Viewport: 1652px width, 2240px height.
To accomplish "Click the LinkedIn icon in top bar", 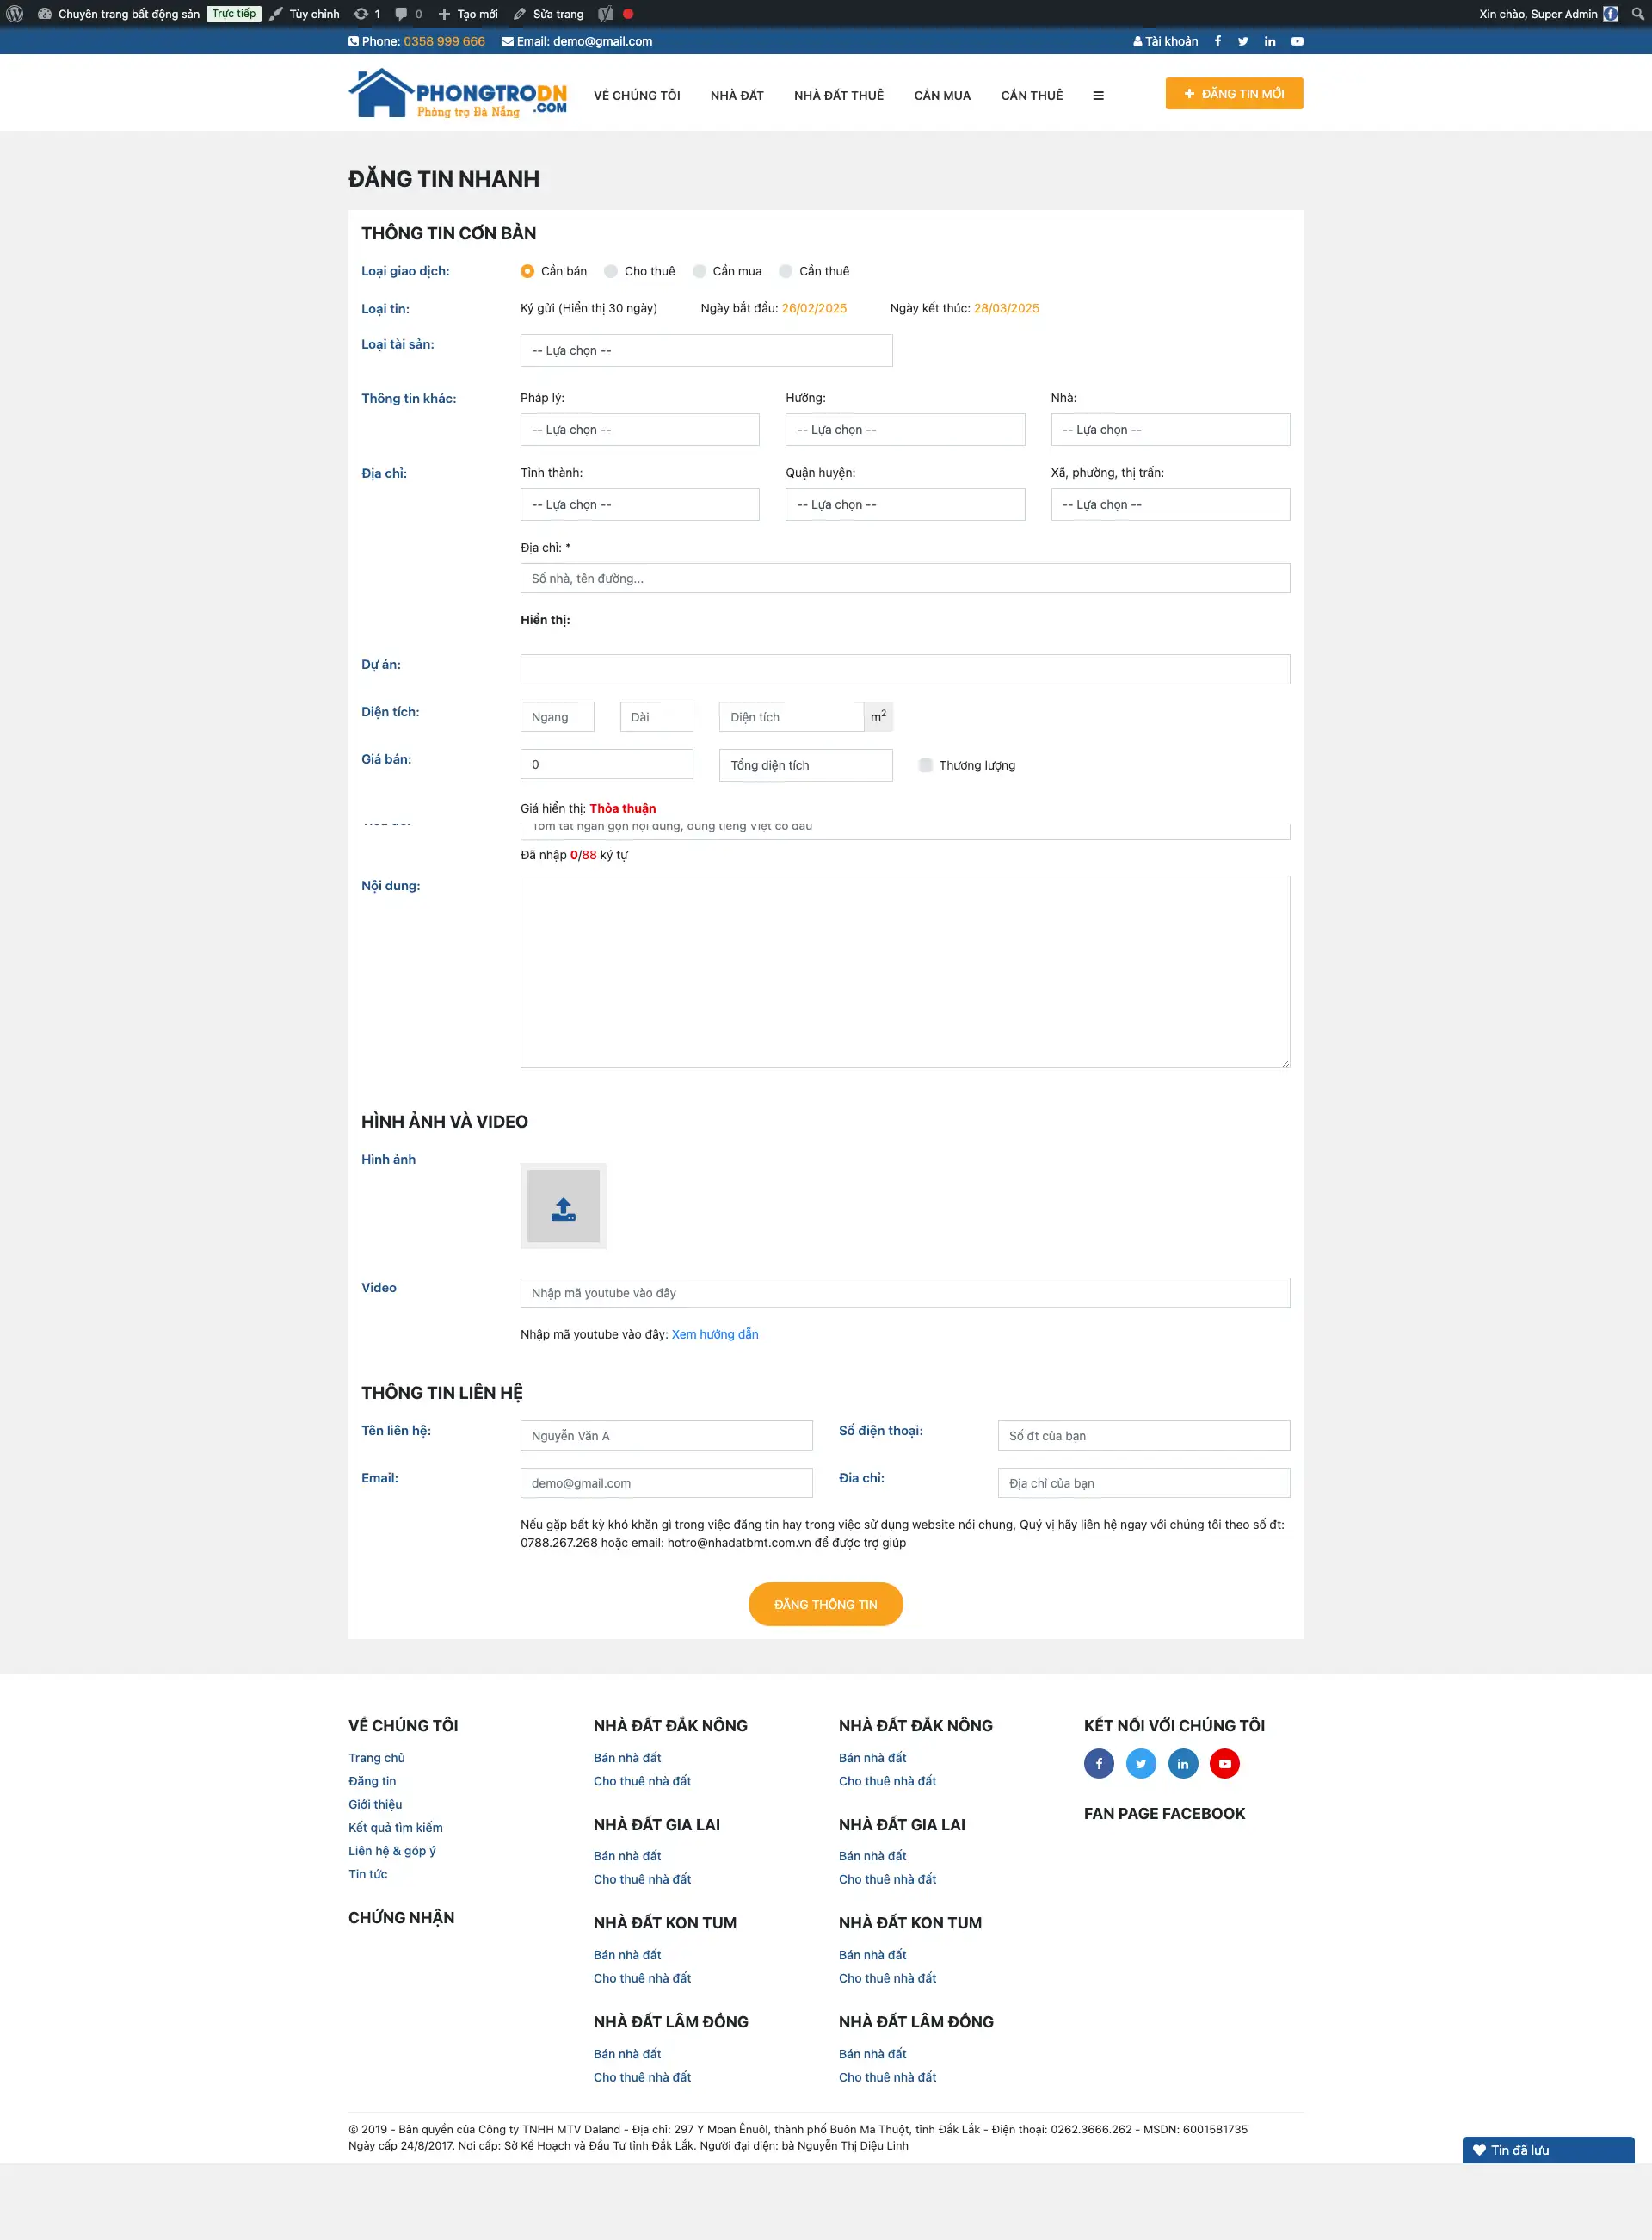I will tap(1269, 42).
